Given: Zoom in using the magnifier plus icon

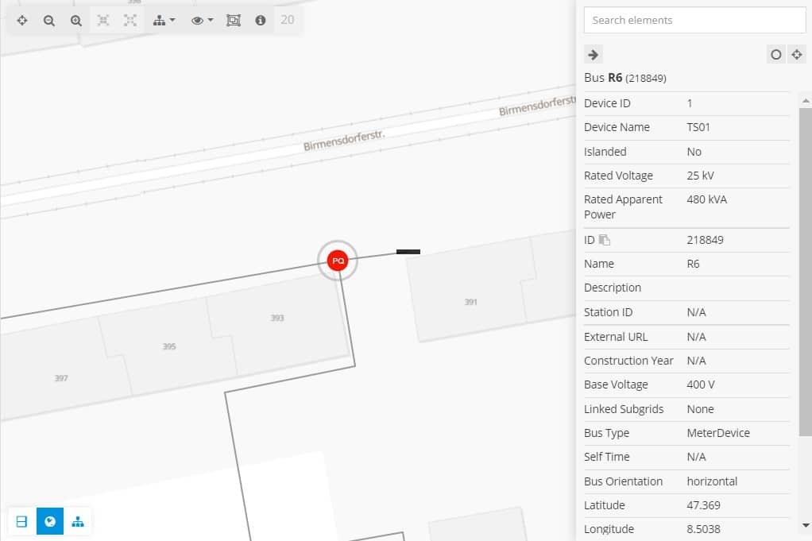Looking at the screenshot, I should point(76,21).
